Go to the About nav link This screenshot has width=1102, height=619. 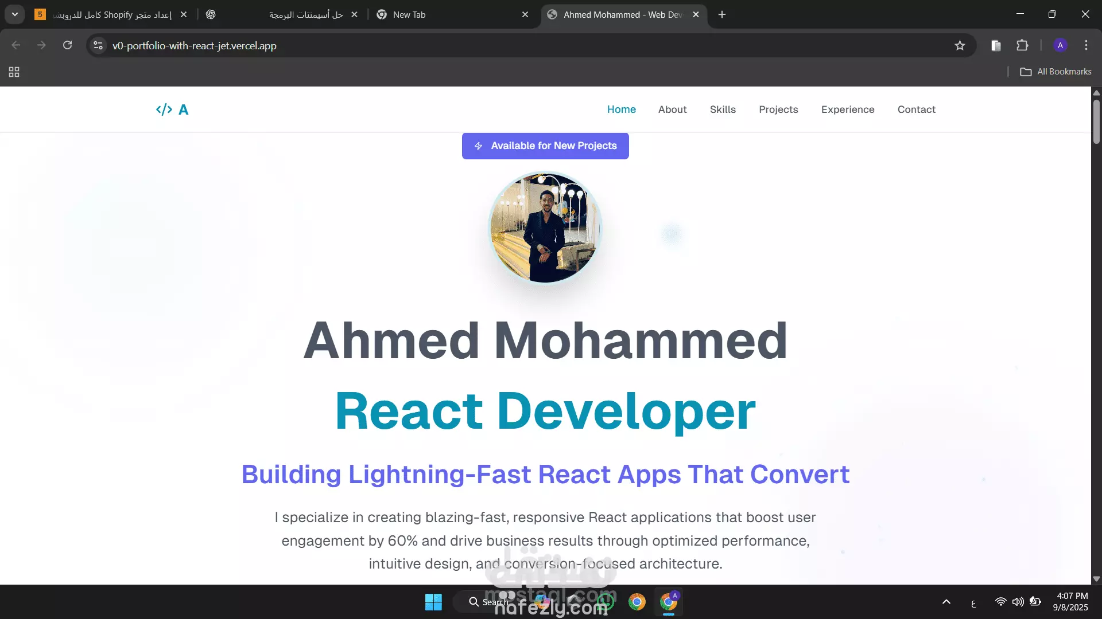click(672, 109)
